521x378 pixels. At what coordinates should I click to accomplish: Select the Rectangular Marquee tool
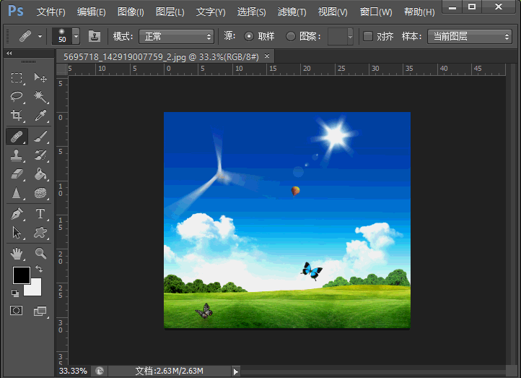tap(17, 78)
